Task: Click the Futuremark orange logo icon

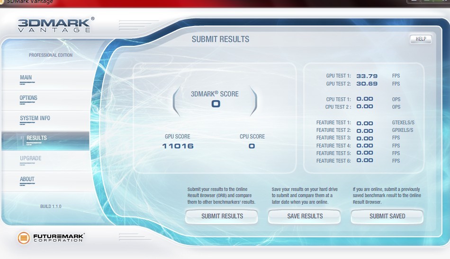Action: (24, 238)
